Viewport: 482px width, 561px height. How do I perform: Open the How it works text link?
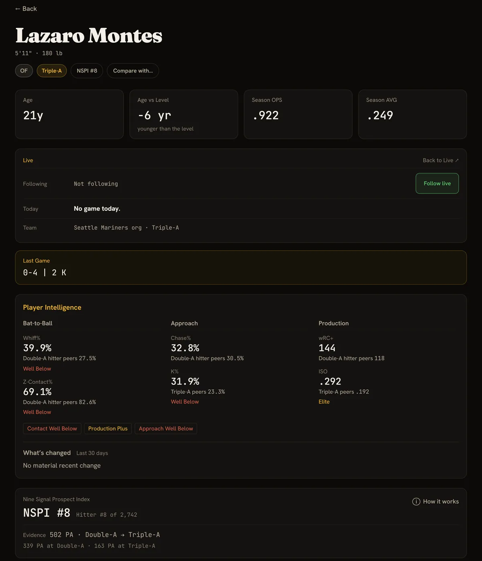pos(441,501)
